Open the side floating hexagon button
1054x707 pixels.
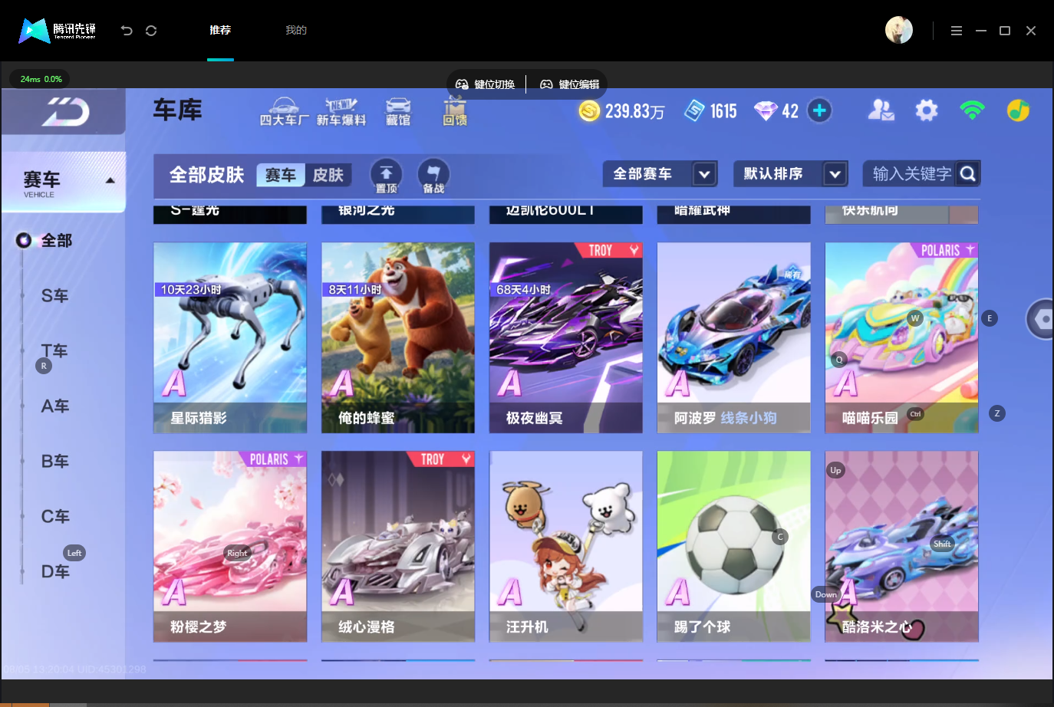1041,319
